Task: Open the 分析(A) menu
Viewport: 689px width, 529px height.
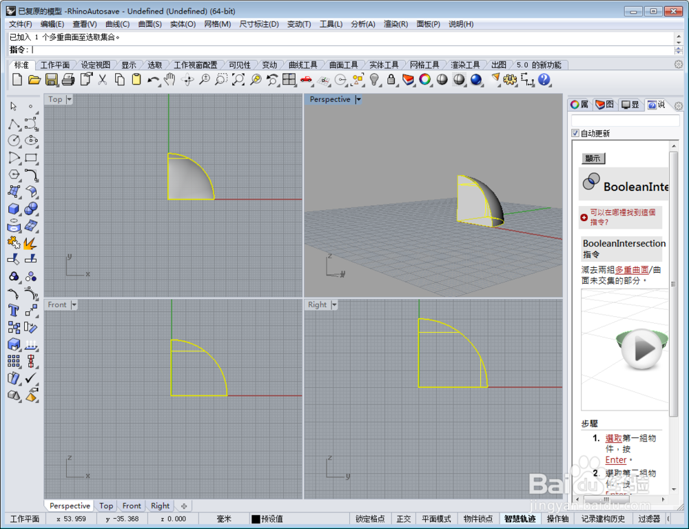Action: pyautogui.click(x=363, y=23)
